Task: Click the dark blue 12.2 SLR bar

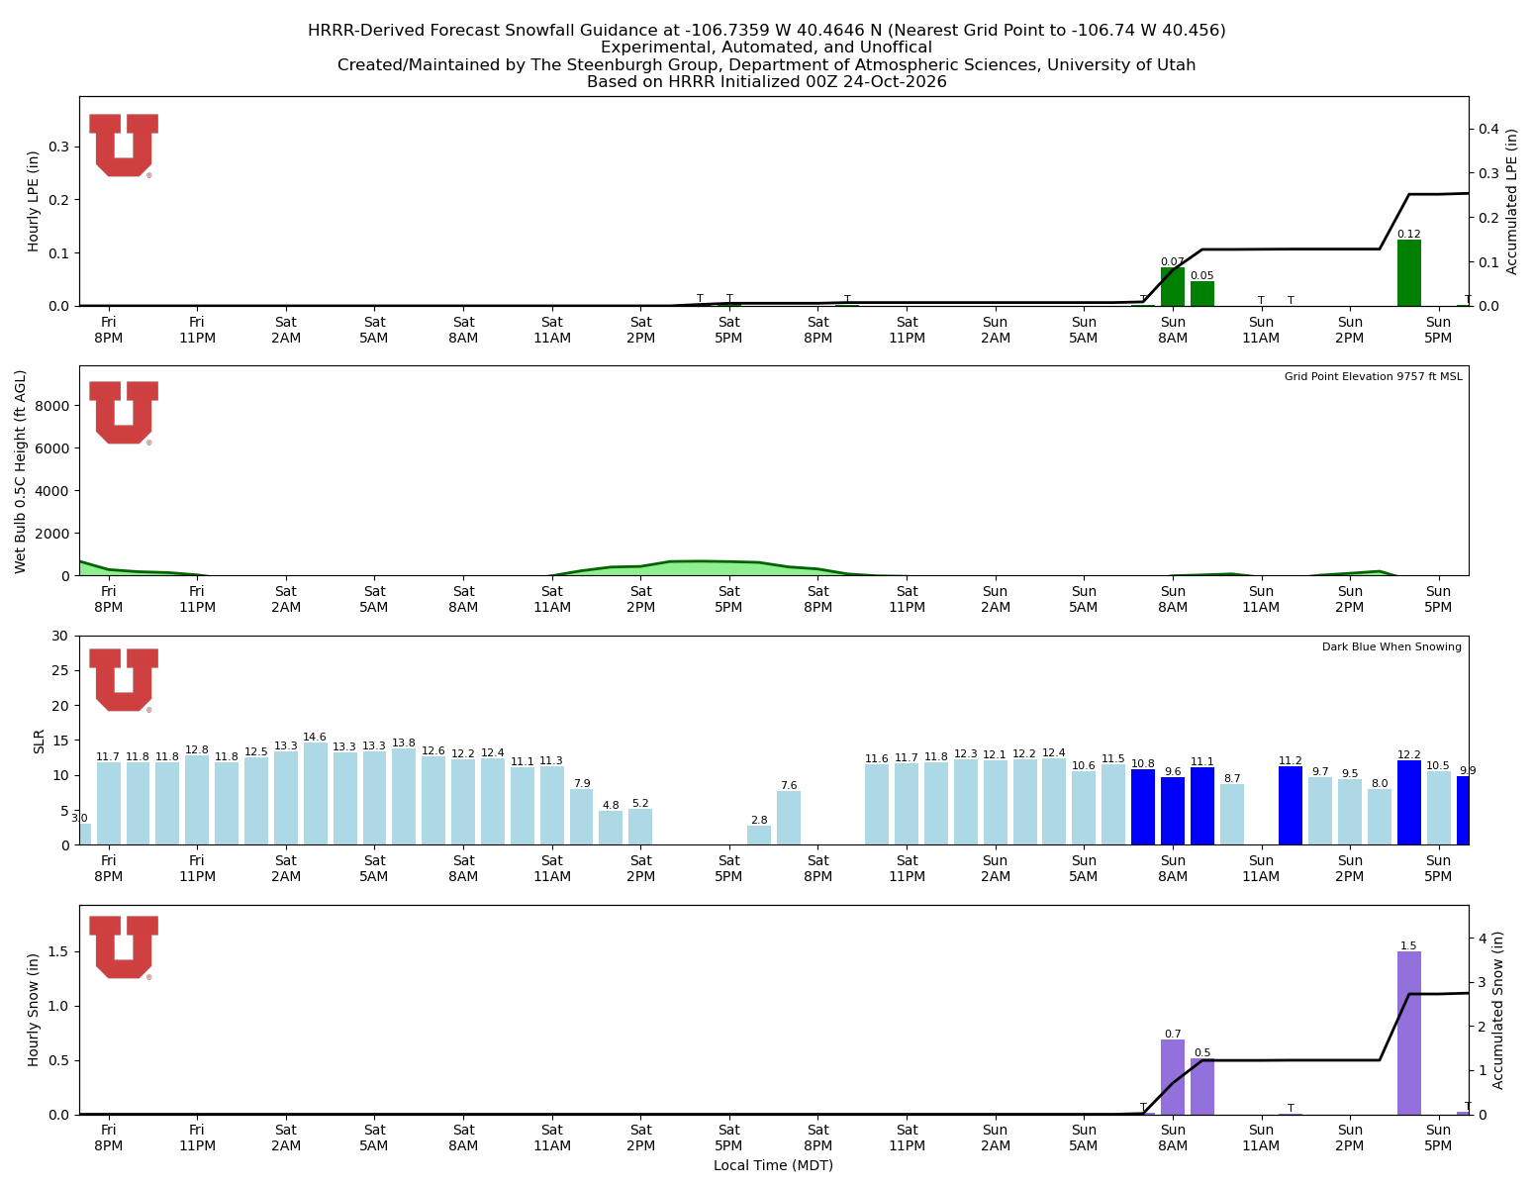Action: (1409, 803)
